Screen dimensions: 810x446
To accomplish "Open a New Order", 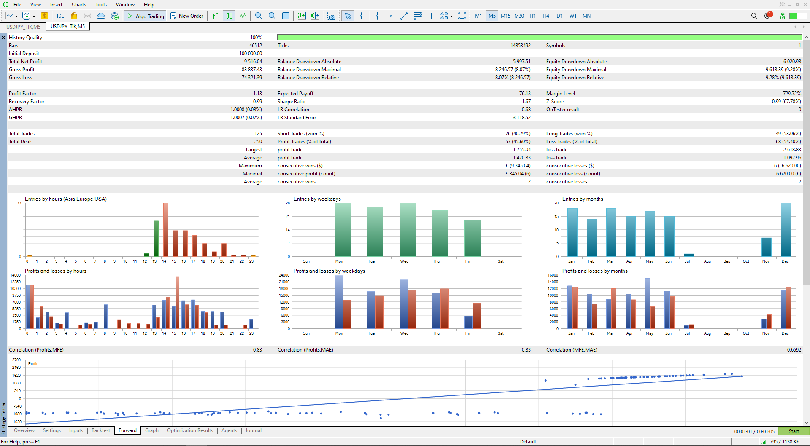I will point(186,16).
